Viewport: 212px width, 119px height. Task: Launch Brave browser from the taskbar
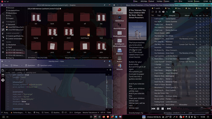click(108, 117)
